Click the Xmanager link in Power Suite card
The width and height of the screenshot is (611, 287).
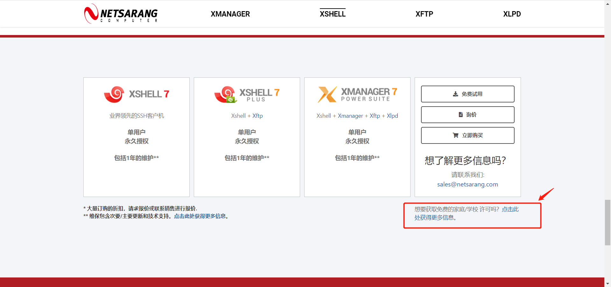(x=350, y=116)
